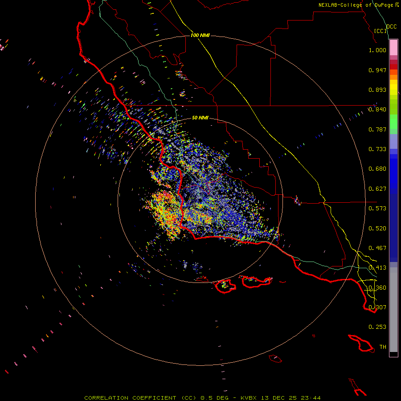401x401 pixels.
Task: Select the 0.520 legend value
Action: pyautogui.click(x=377, y=229)
